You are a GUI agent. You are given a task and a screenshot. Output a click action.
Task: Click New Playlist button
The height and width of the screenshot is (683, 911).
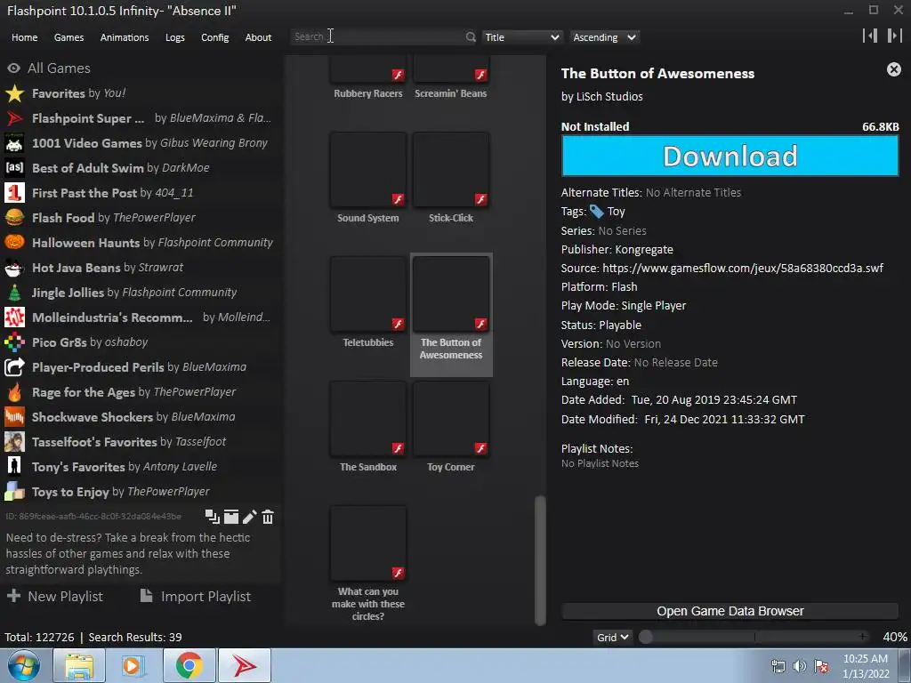pyautogui.click(x=54, y=596)
